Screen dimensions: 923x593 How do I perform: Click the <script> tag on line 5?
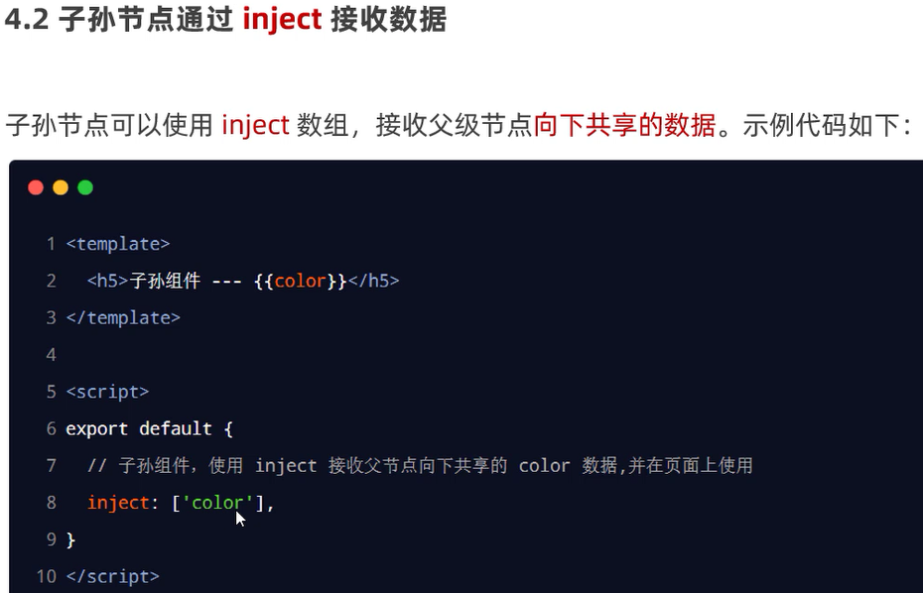point(107,392)
